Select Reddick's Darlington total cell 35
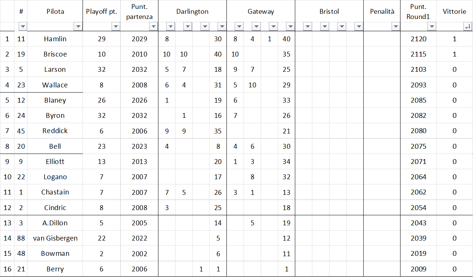 pos(218,131)
